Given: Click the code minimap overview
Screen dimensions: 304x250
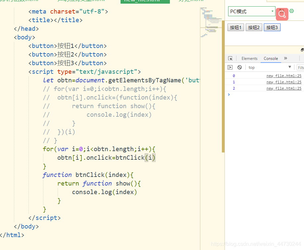Looking at the screenshot, I should pyautogui.click(x=211, y=22).
